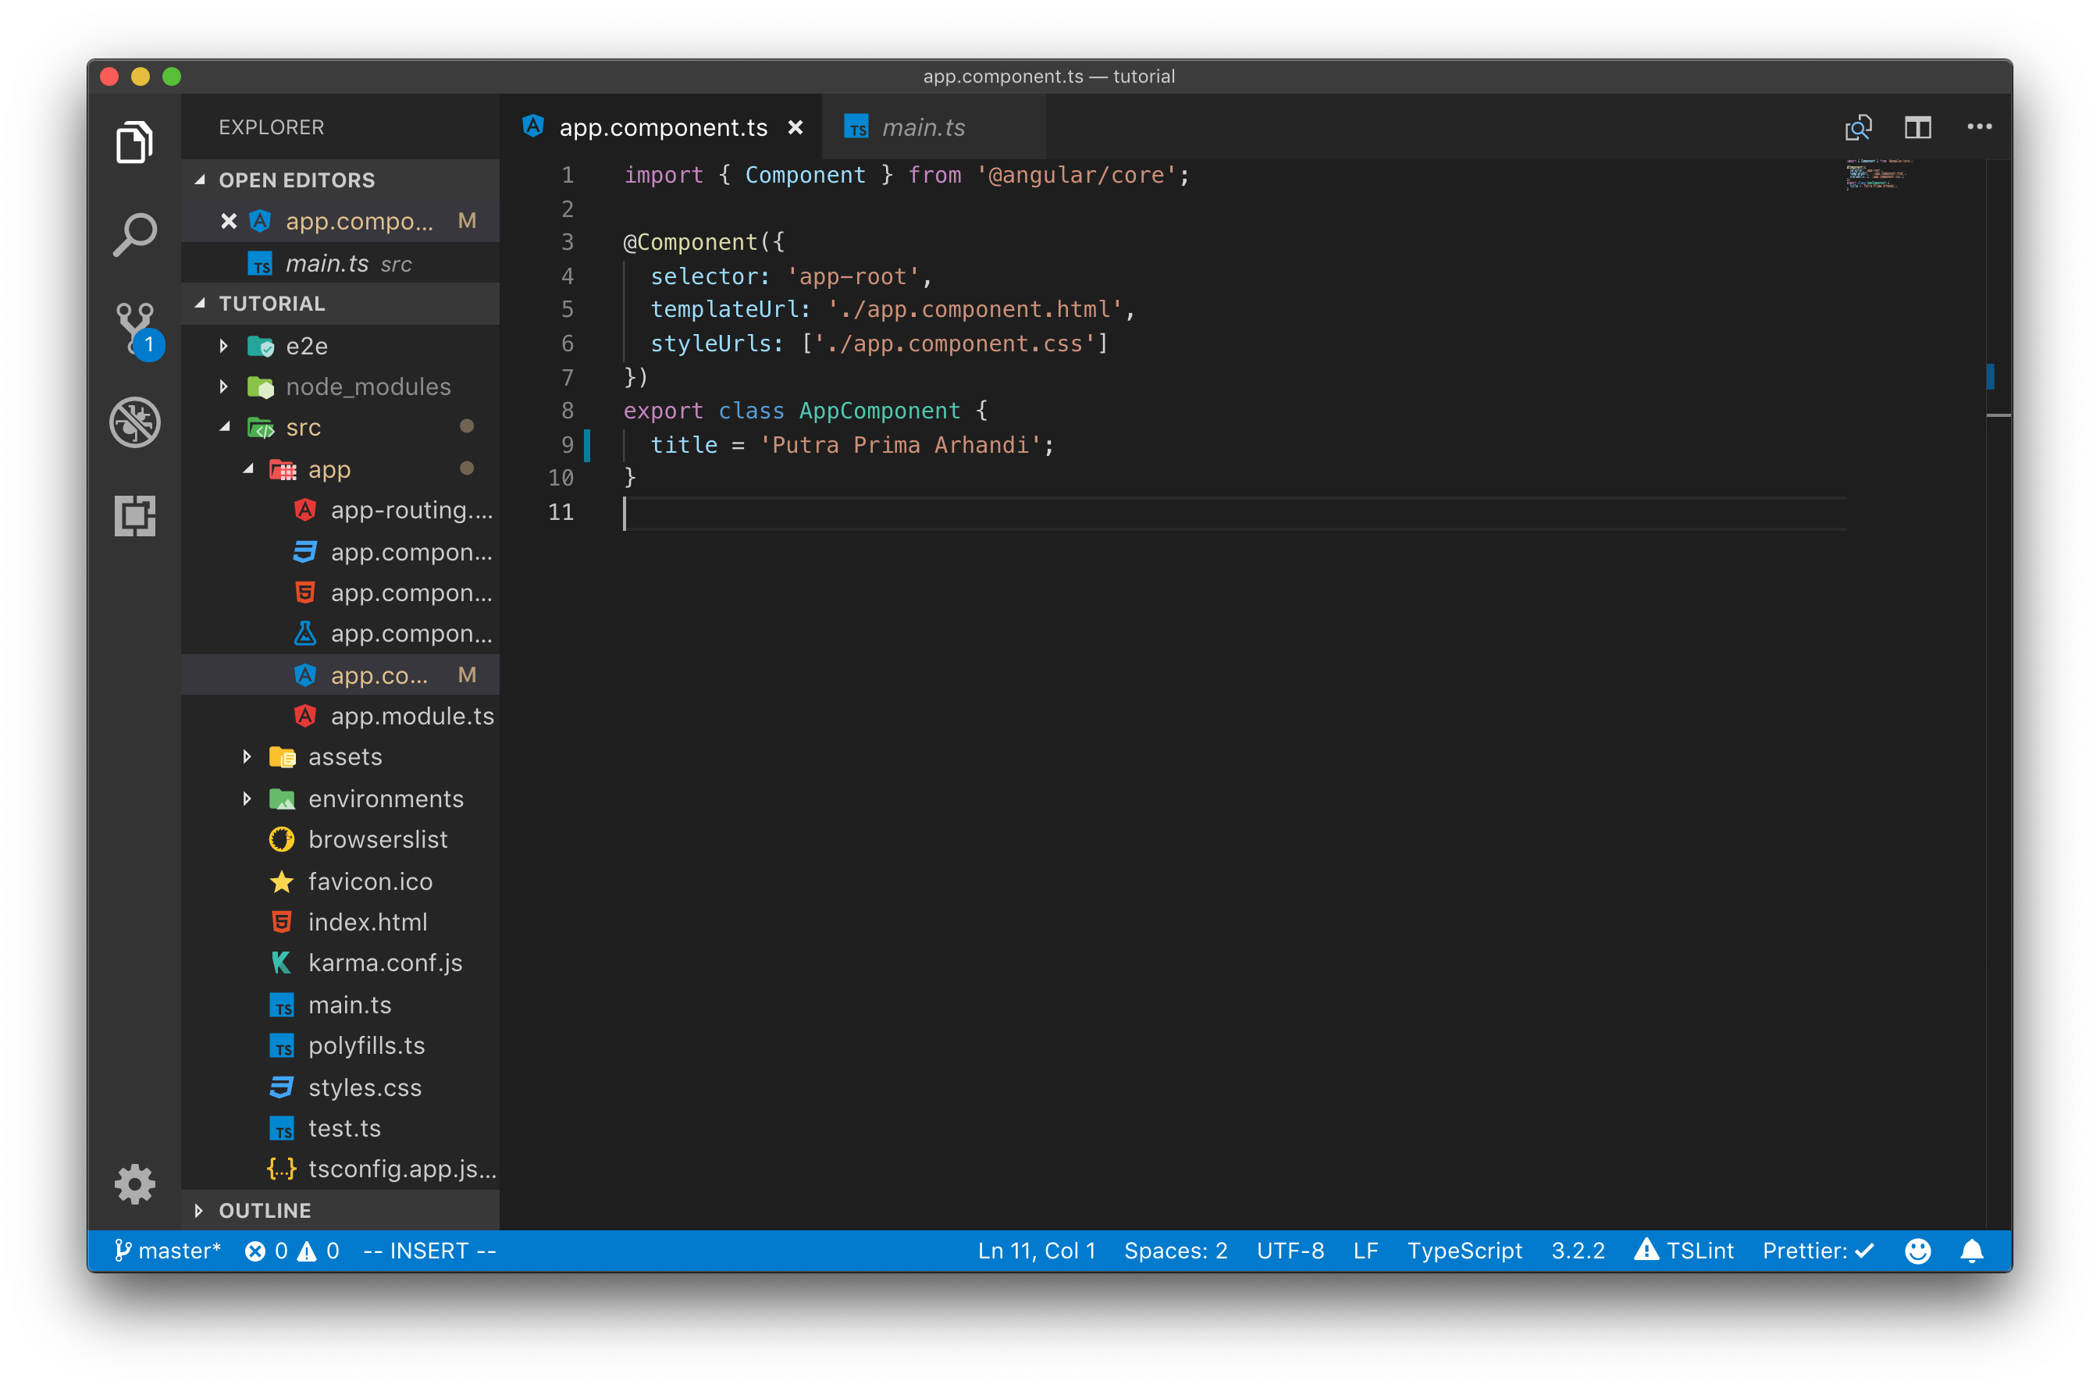
Task: Select language mode TypeScript
Action: pyautogui.click(x=1465, y=1250)
